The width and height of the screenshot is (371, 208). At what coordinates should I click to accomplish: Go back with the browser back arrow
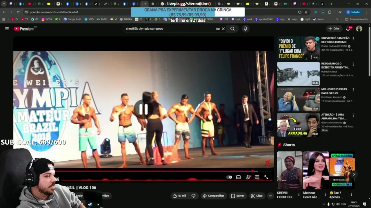(x=4, y=12)
